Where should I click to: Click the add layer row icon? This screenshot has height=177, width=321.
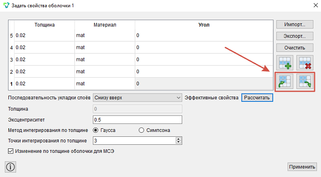[285, 63]
